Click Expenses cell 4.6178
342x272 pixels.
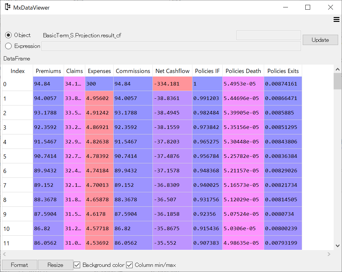tap(99, 214)
